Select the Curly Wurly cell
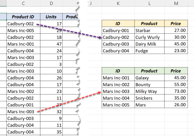Image resolution: width=194 pixels, height=136 pixels. pos(149,37)
